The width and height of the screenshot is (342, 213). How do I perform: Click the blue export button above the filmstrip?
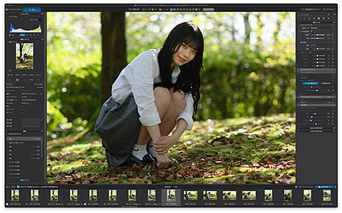pos(326,187)
